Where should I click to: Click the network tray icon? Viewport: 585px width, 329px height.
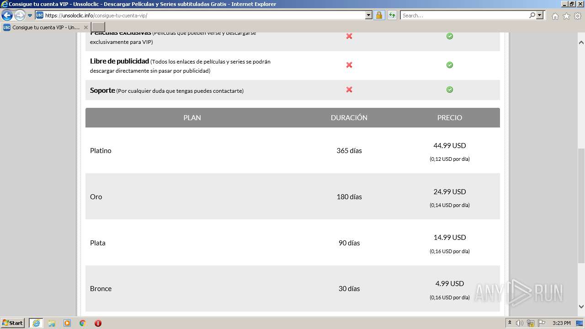click(x=531, y=323)
